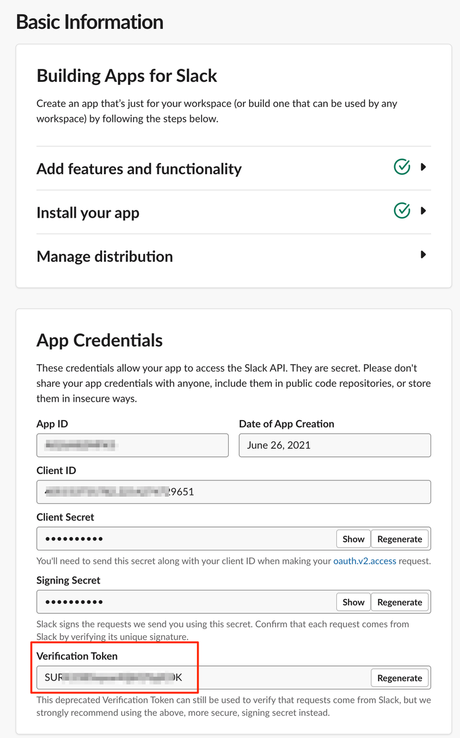Screen dimensions: 460x738
Task: Click the Date of App Creation field
Action: [335, 445]
